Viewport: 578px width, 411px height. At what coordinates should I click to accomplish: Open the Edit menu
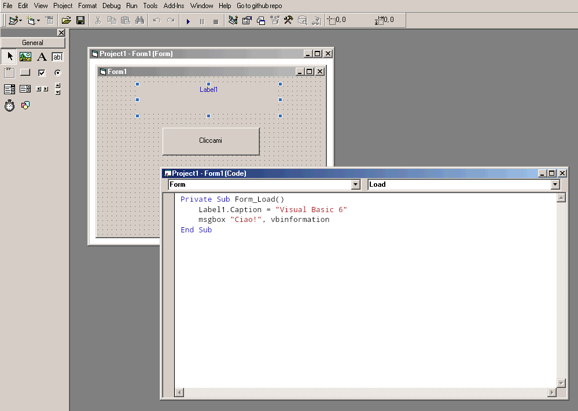click(x=23, y=6)
